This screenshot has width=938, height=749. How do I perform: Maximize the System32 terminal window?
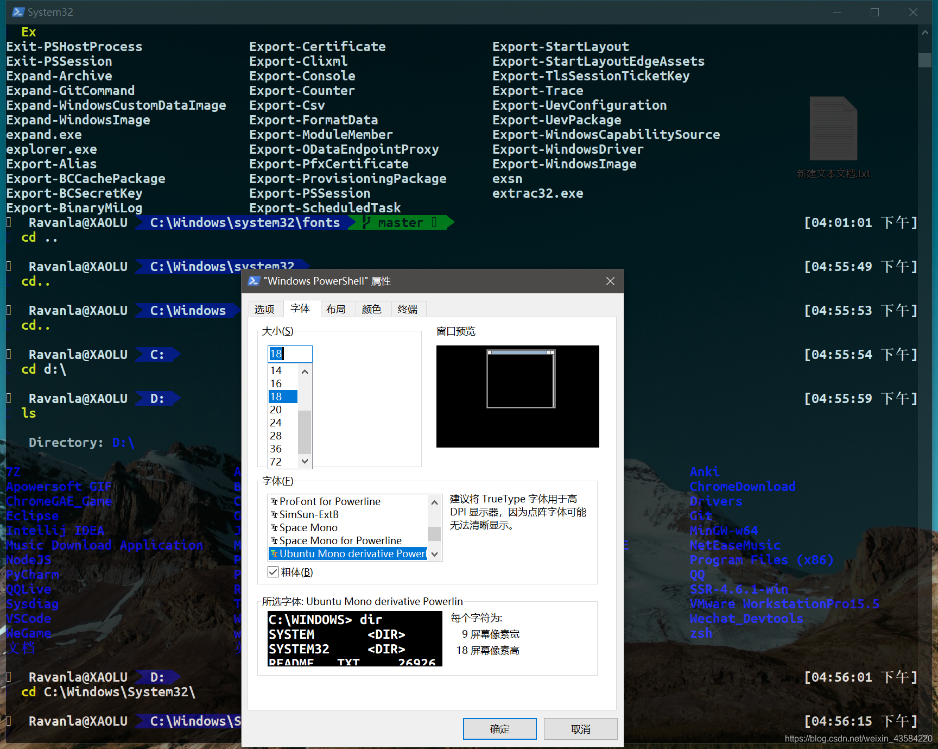pos(874,12)
